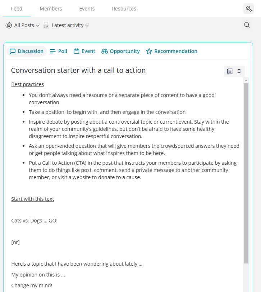This screenshot has height=292, width=261.
Task: Click the 'Conversation starter with a call to action' title
Action: coord(78,70)
